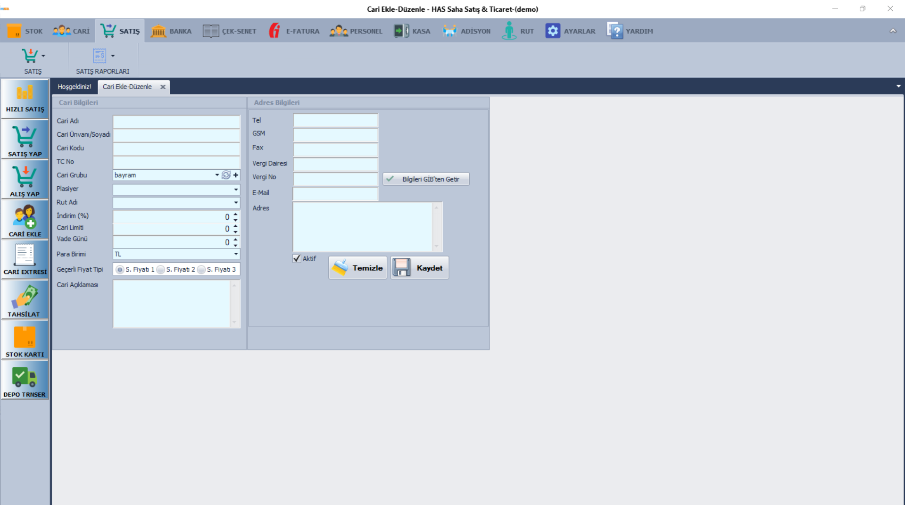Toggle the Aktif checkbox
Viewport: 905px width, 505px height.
coord(297,258)
